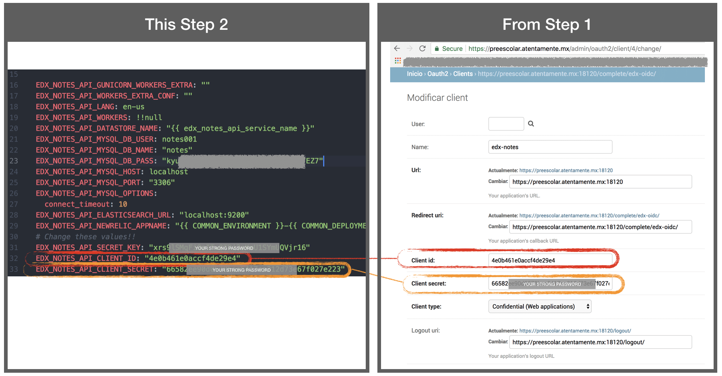Click the connect_timeout line in editor
Screen dimensions: 722x376
[86, 204]
